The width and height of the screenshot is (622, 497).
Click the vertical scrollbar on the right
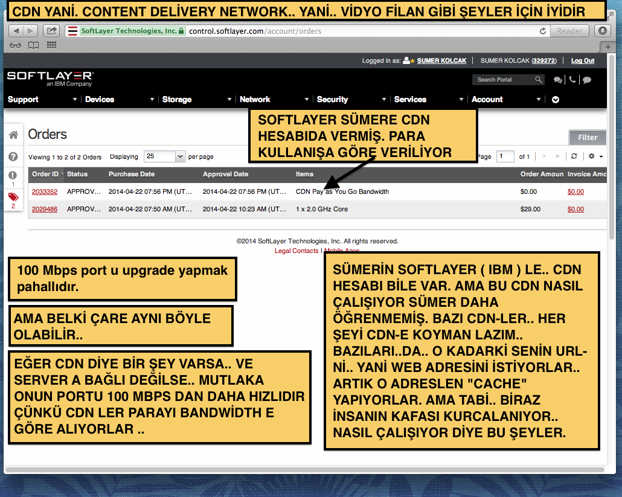pos(611,147)
